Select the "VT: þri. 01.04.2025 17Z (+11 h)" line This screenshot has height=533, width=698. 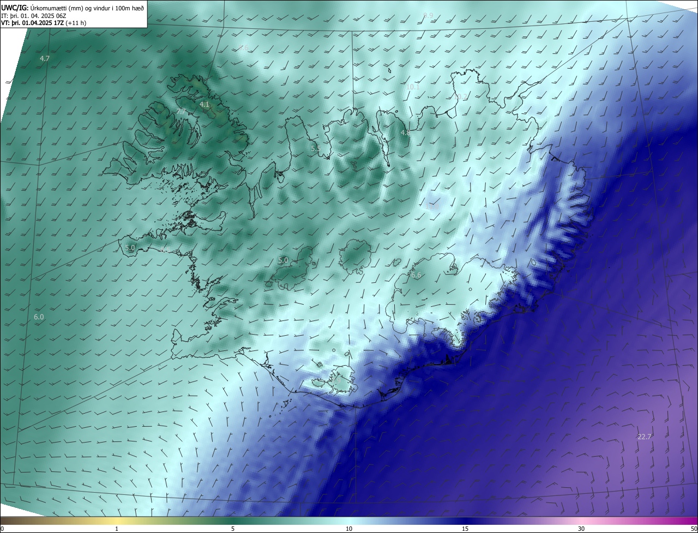pyautogui.click(x=44, y=23)
